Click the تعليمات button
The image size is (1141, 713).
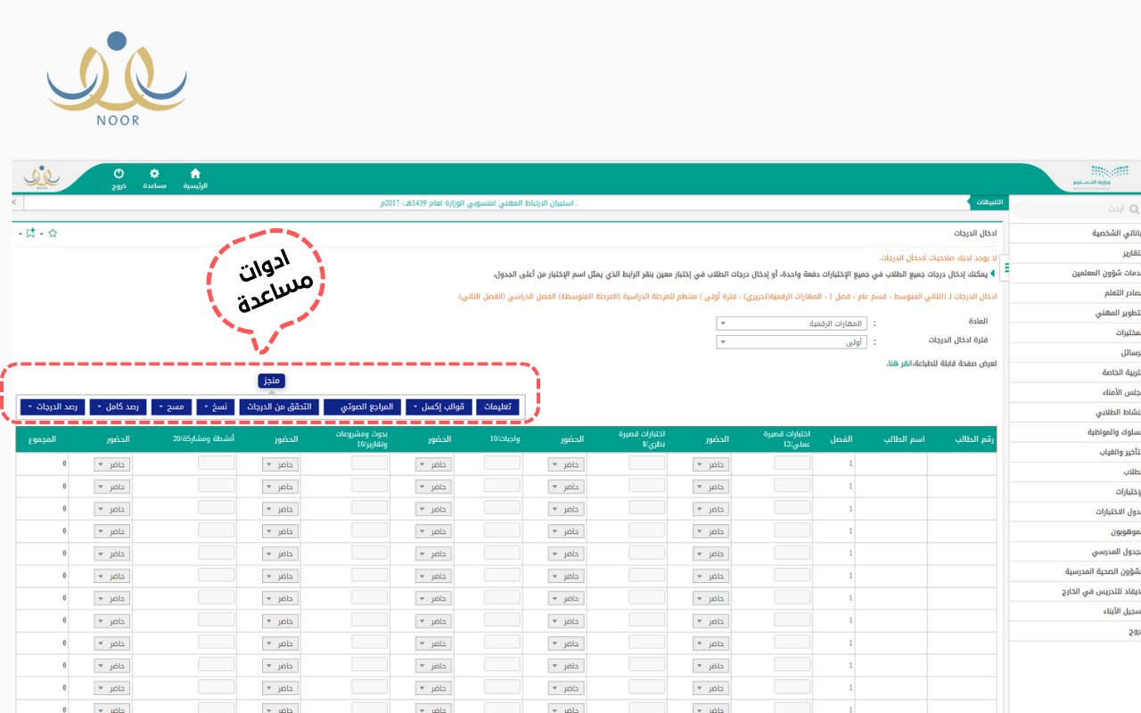coord(497,406)
